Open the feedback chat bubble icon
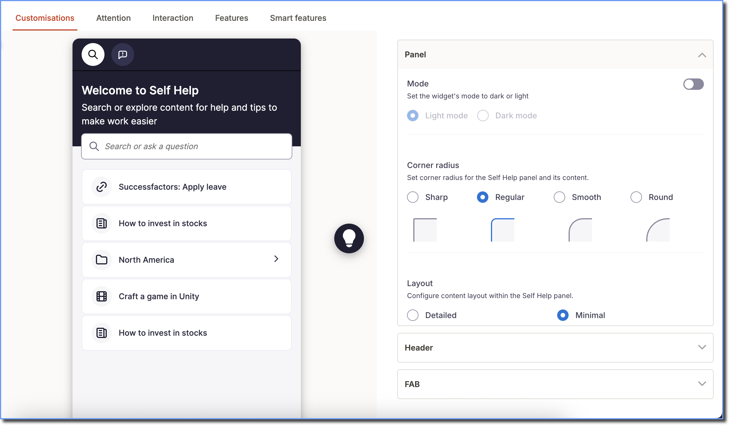 123,54
